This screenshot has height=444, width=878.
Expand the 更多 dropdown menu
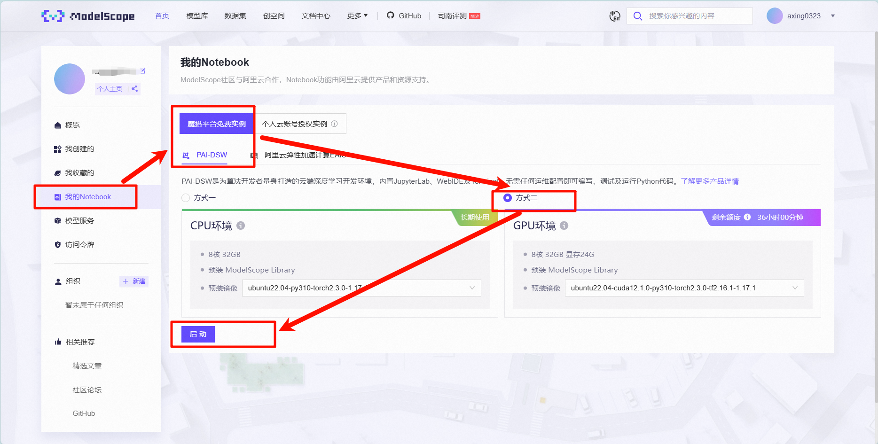(x=357, y=16)
